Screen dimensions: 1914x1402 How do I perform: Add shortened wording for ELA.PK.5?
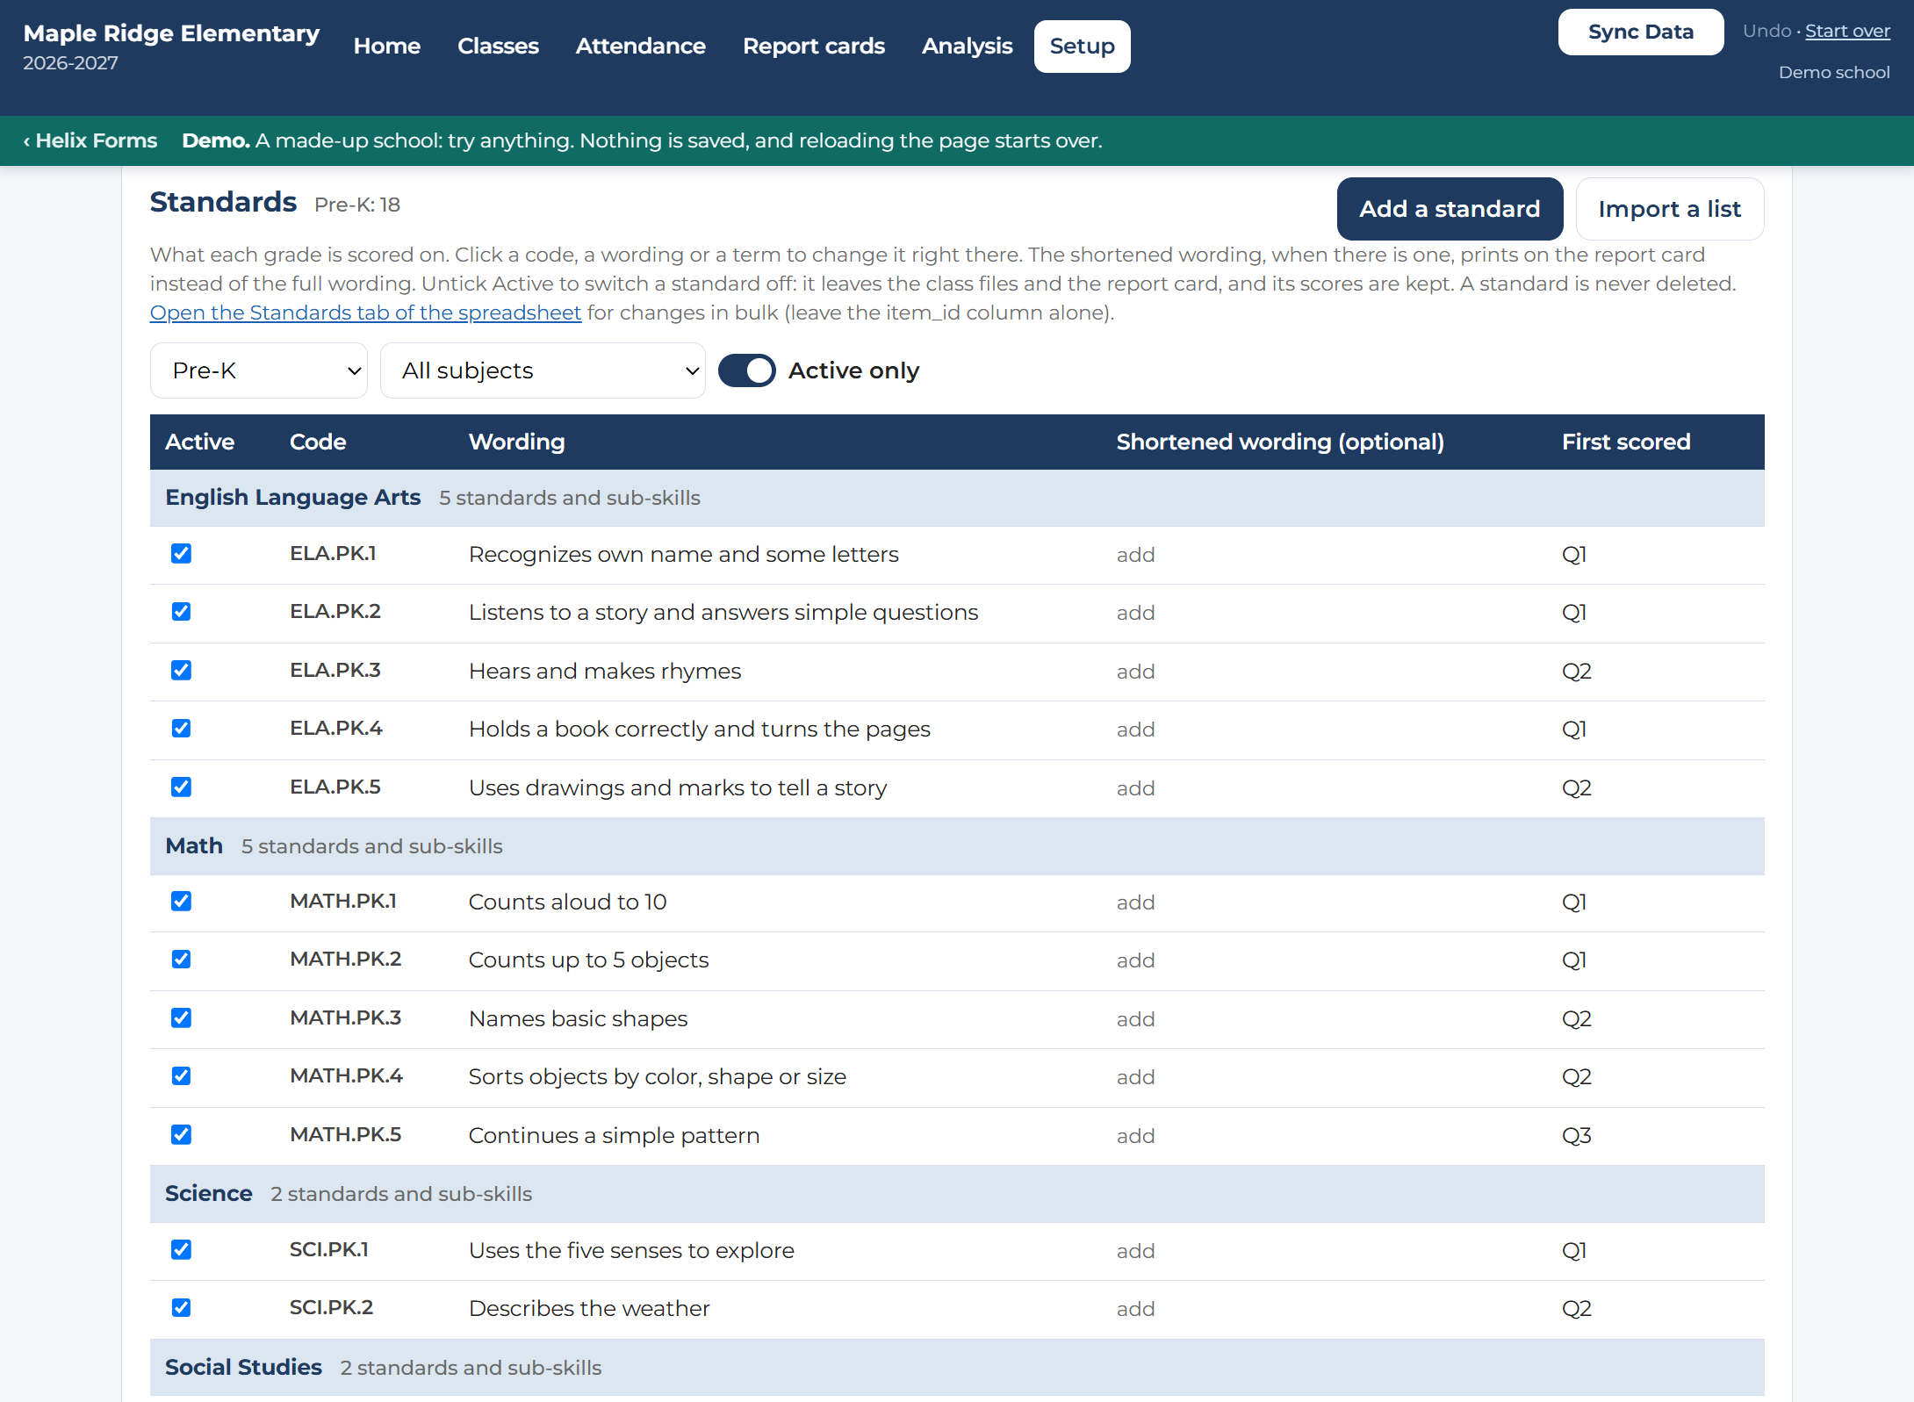[x=1135, y=788]
